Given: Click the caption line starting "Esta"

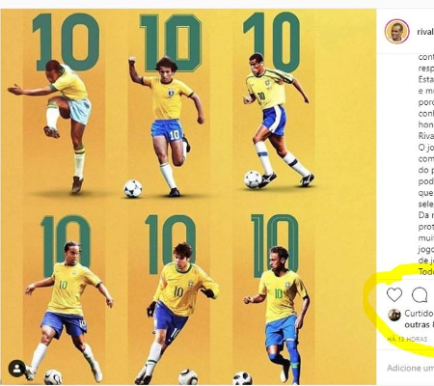Looking at the screenshot, I should (x=426, y=79).
